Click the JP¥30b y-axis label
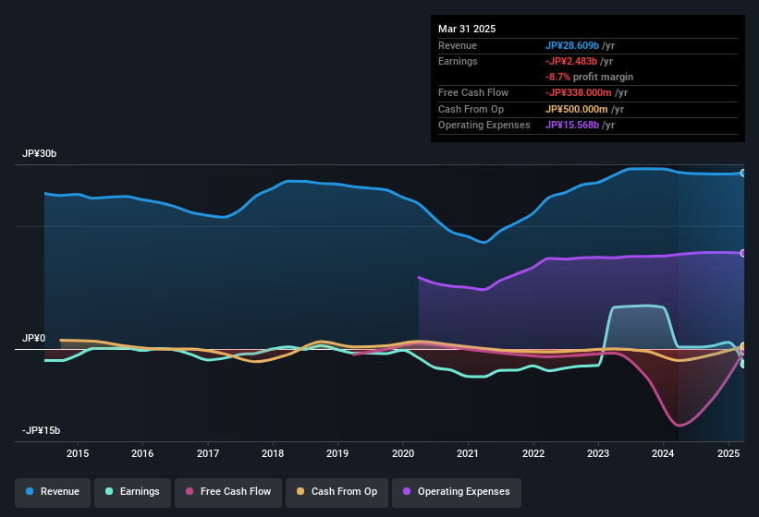Viewport: 759px width, 517px height. pos(39,153)
